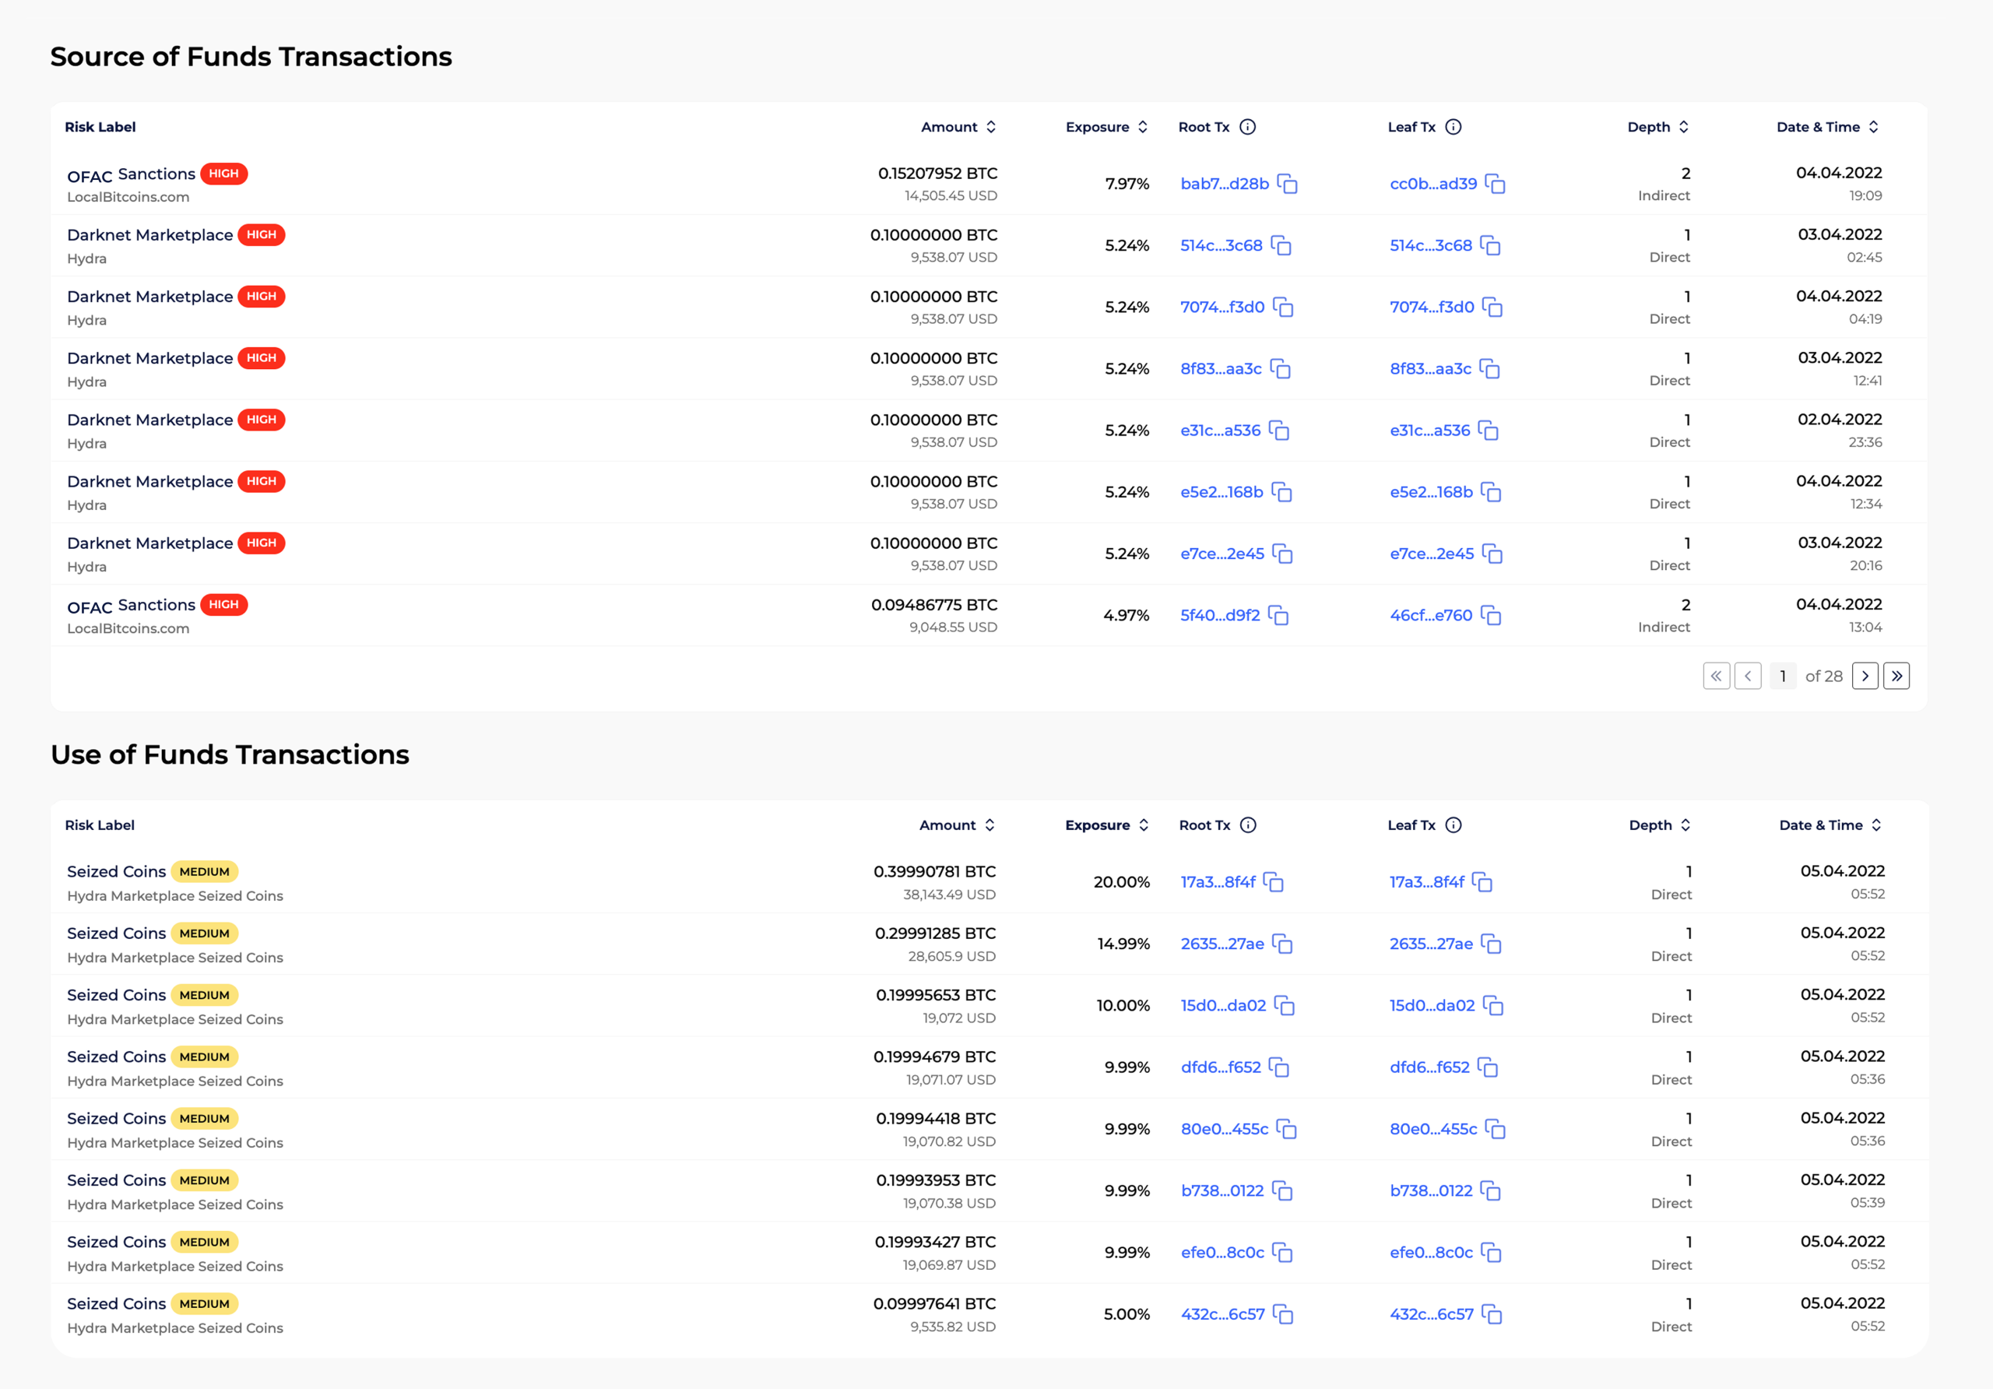Edit the current page number field
The image size is (1993, 1389).
(x=1782, y=675)
